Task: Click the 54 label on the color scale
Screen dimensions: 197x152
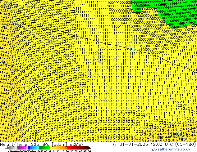Action: 89,151
